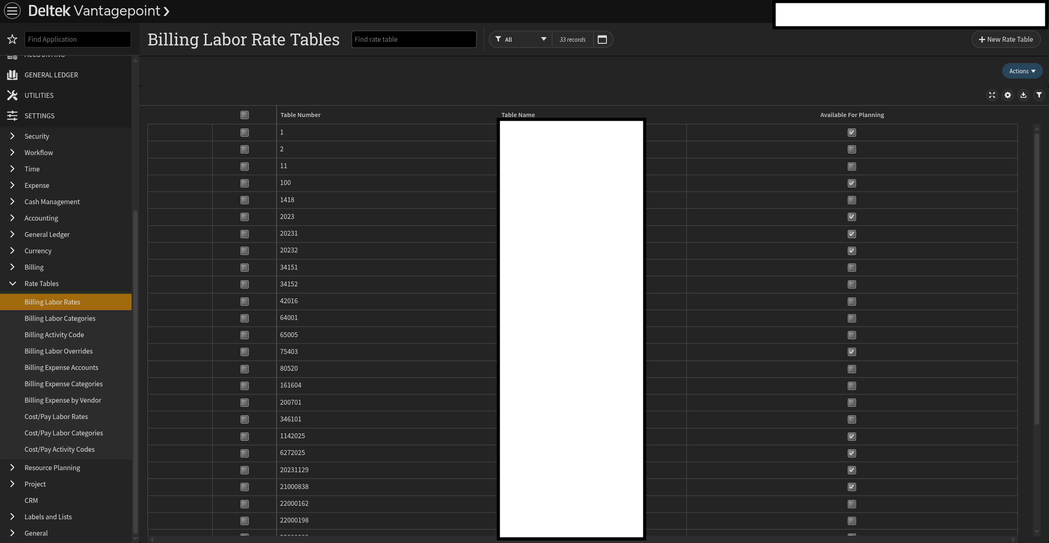Toggle Available For Planning for table 2
This screenshot has height=543, width=1049.
click(852, 149)
